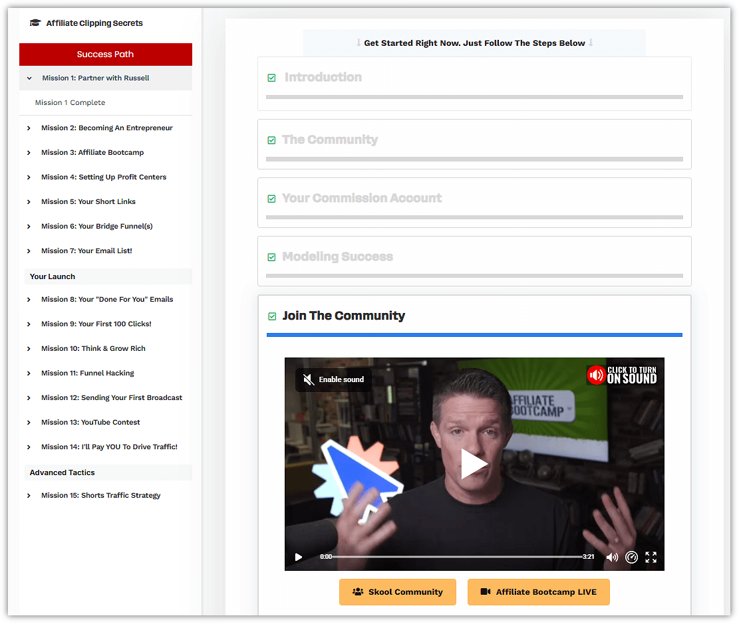Expand Mission 5 chevron

coord(29,201)
